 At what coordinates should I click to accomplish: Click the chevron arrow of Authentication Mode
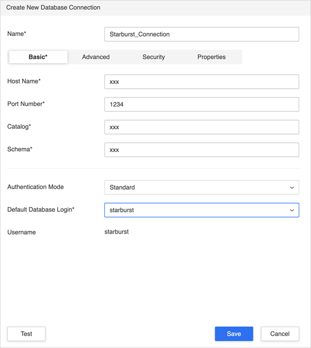point(292,188)
